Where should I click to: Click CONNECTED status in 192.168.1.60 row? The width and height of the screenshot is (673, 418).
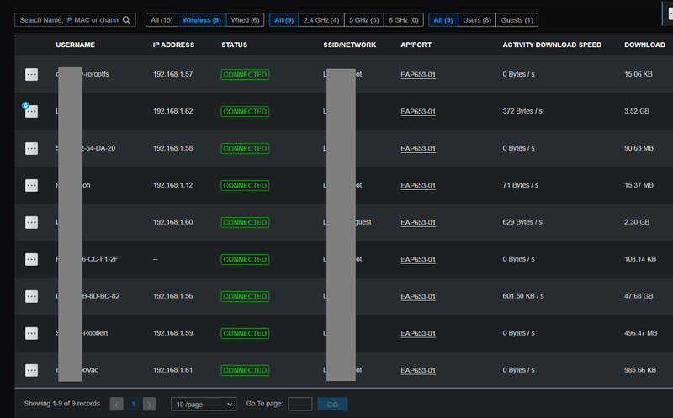coord(245,222)
